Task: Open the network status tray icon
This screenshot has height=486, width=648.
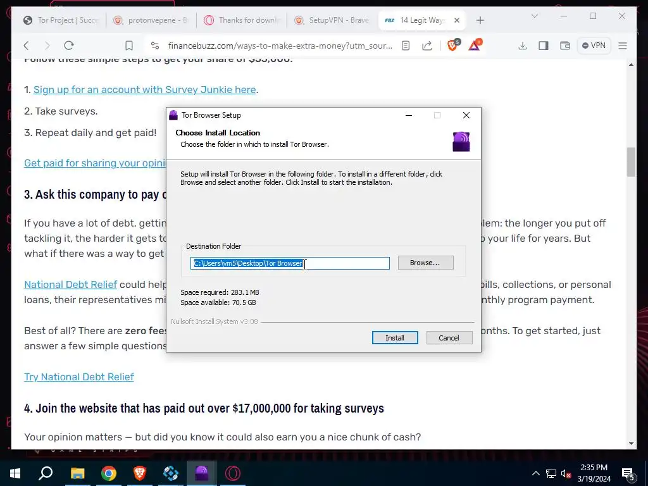Action: [x=551, y=473]
